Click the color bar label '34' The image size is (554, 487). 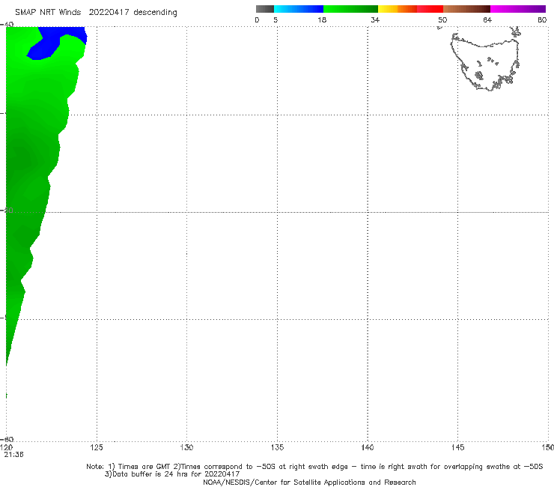pos(375,19)
